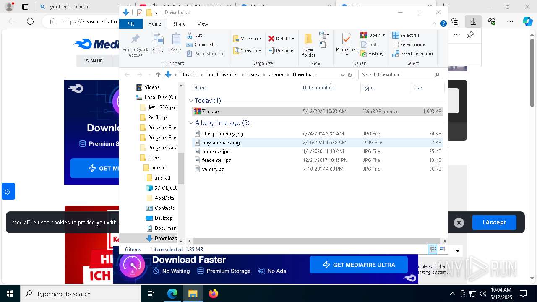Image resolution: width=537 pixels, height=302 pixels.
Task: Click admin in the address path
Action: click(276, 75)
